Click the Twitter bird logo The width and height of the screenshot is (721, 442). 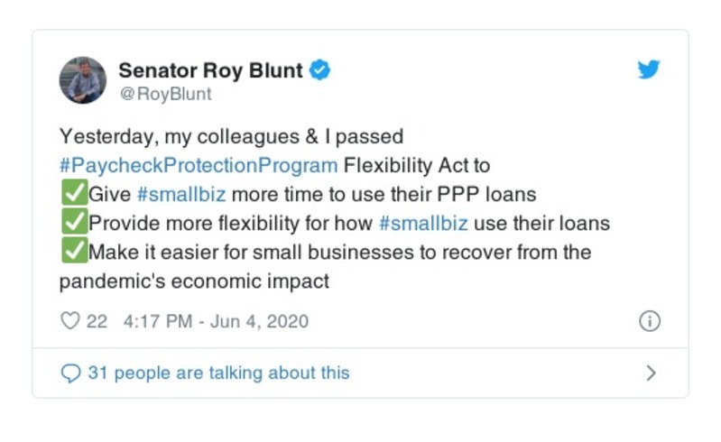click(x=649, y=70)
